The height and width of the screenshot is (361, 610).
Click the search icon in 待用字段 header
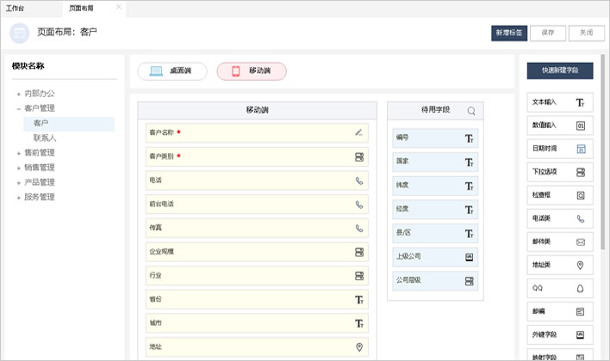[471, 111]
